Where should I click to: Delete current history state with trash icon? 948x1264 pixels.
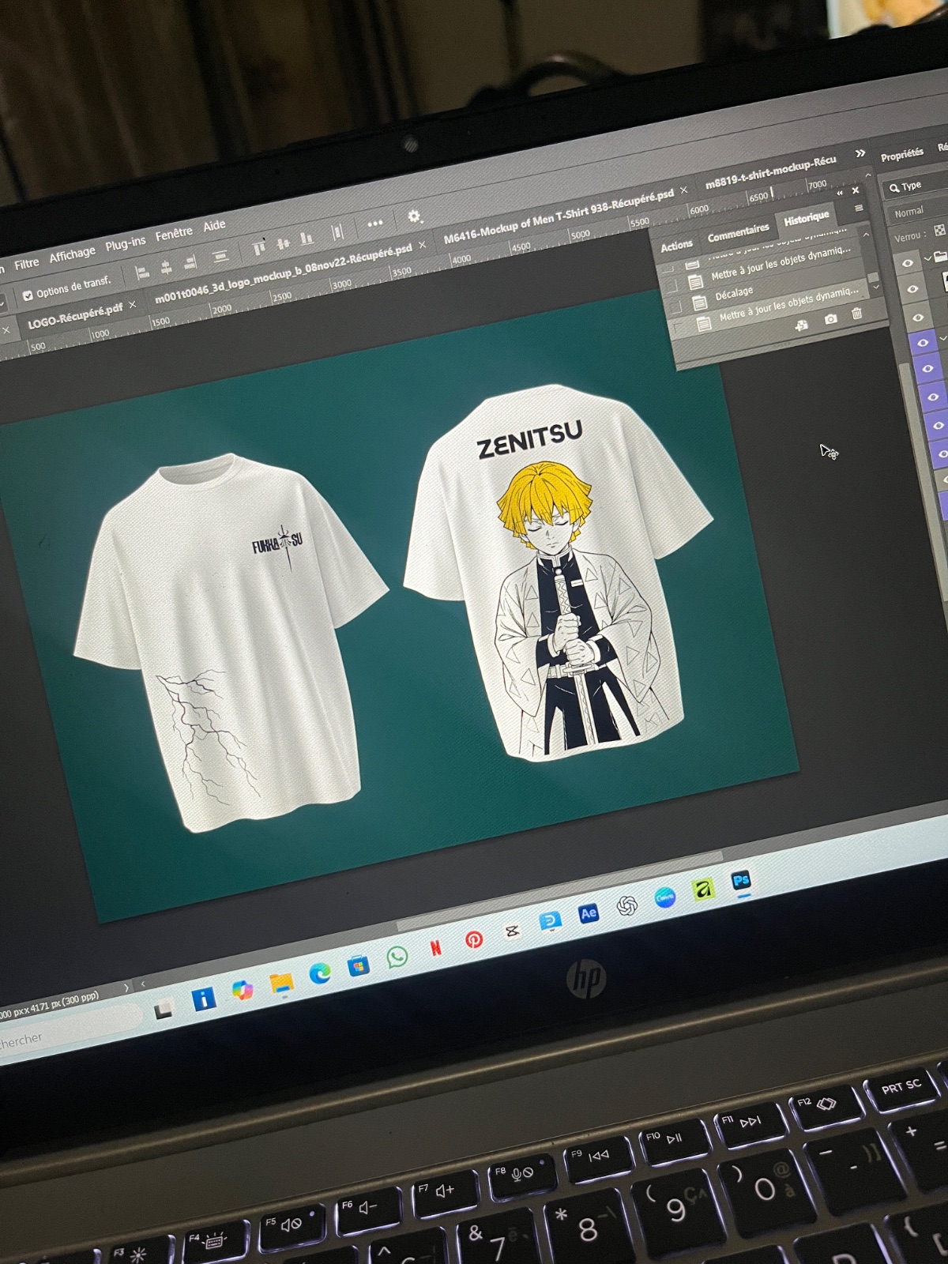[x=856, y=314]
